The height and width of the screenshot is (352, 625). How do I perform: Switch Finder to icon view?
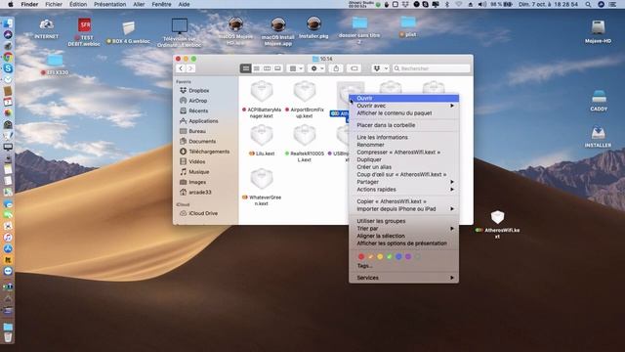pyautogui.click(x=246, y=68)
